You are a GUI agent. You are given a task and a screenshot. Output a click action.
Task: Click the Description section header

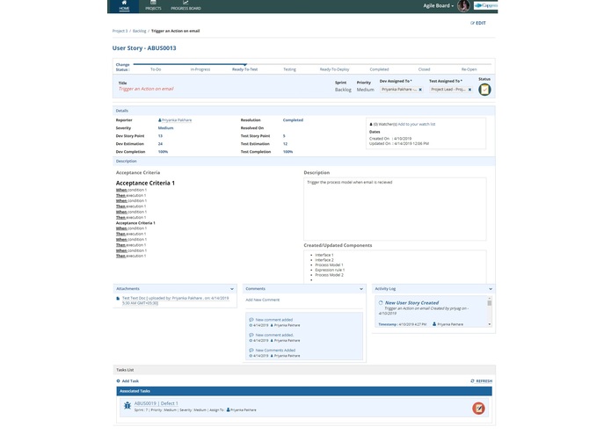[304, 161]
